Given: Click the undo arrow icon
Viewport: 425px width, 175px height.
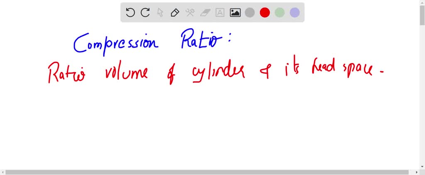Looking at the screenshot, I should click(x=130, y=12).
